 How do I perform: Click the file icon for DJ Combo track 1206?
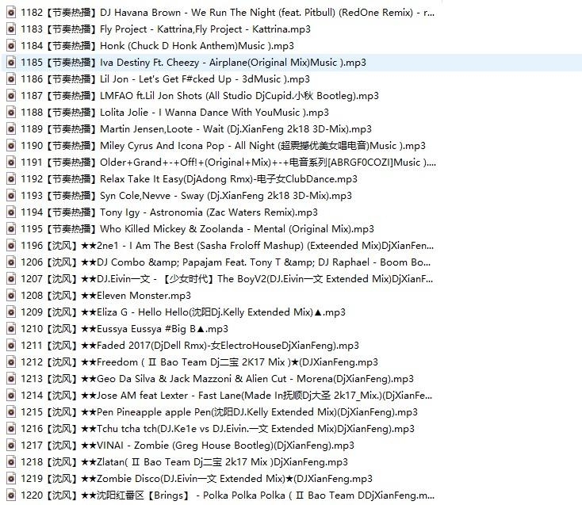(x=11, y=262)
